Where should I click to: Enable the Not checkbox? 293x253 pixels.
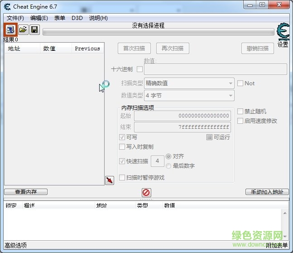point(240,83)
